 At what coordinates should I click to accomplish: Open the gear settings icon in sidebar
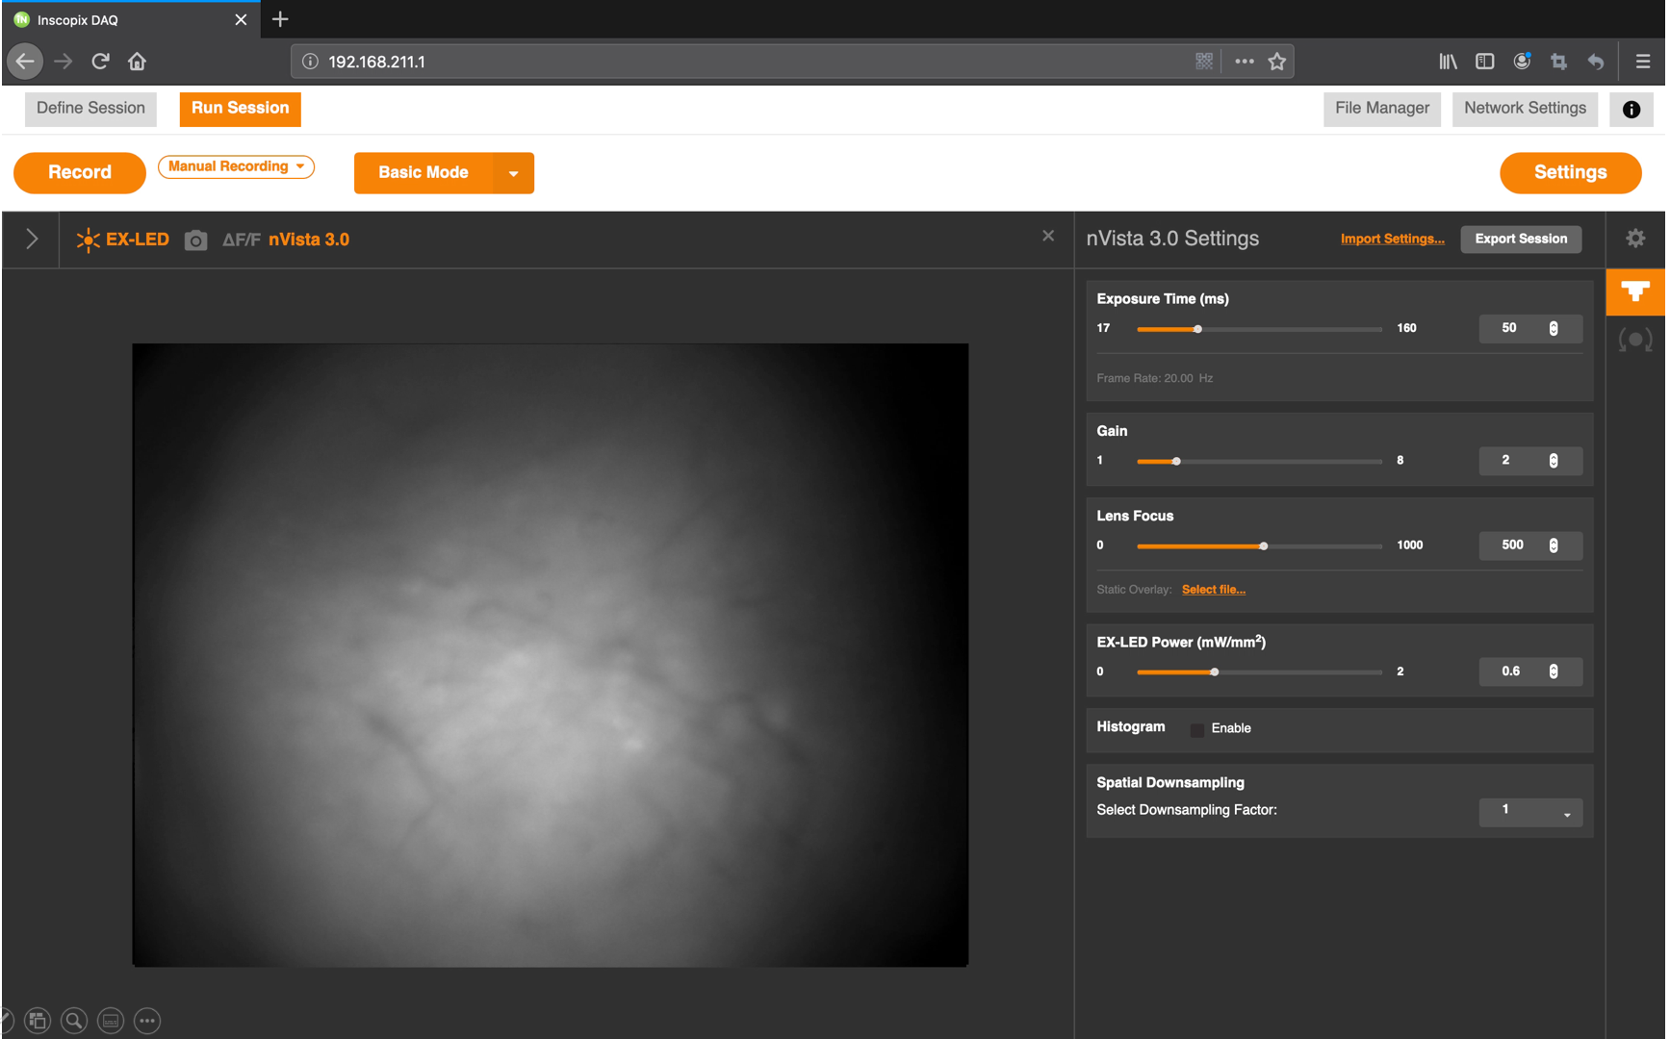tap(1635, 239)
